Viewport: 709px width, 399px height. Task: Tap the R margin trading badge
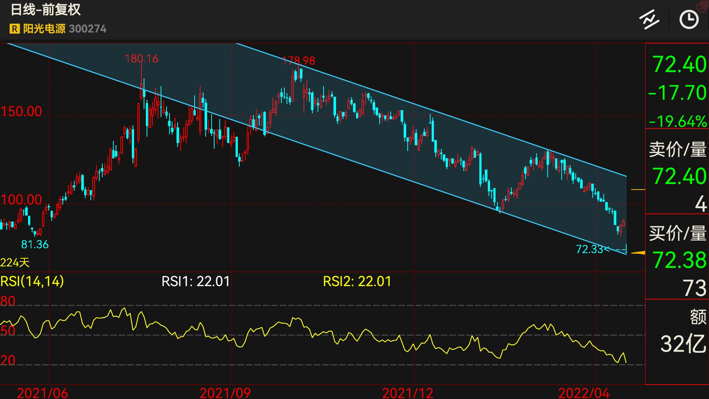tap(15, 29)
